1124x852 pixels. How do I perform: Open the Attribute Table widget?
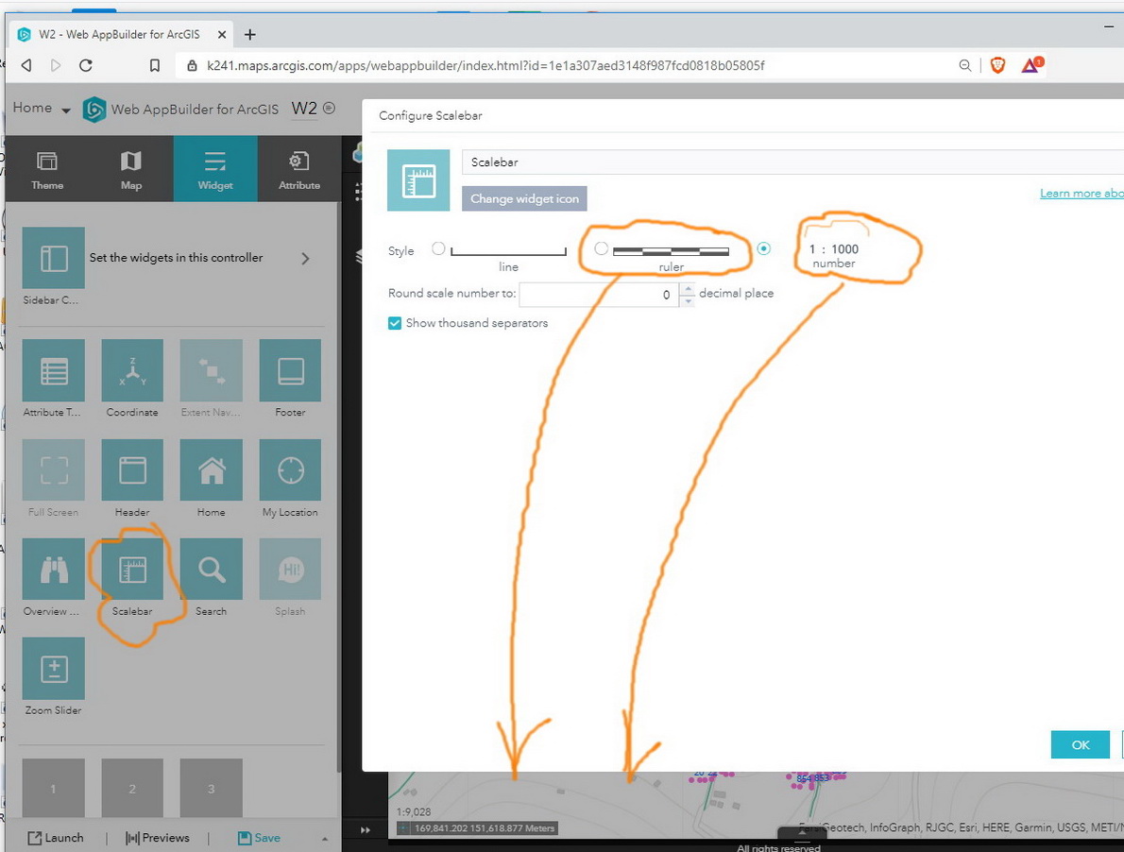(x=54, y=370)
